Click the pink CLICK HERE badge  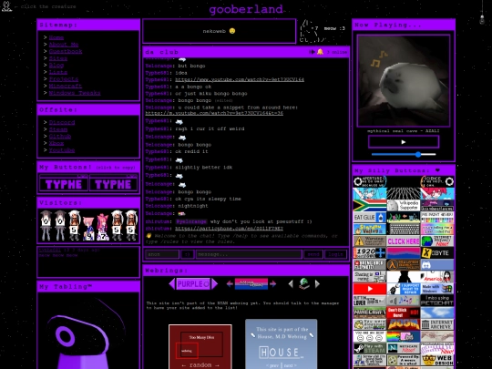coord(404,241)
